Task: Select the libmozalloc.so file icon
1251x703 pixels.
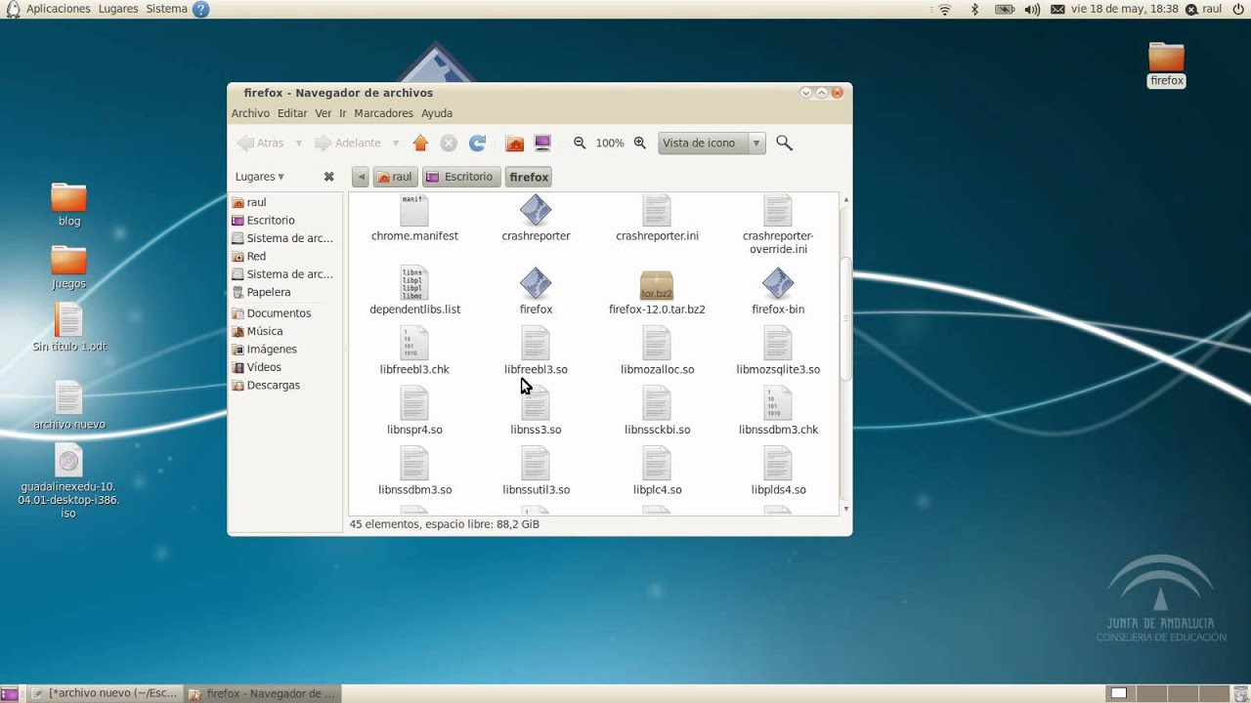Action: [657, 344]
